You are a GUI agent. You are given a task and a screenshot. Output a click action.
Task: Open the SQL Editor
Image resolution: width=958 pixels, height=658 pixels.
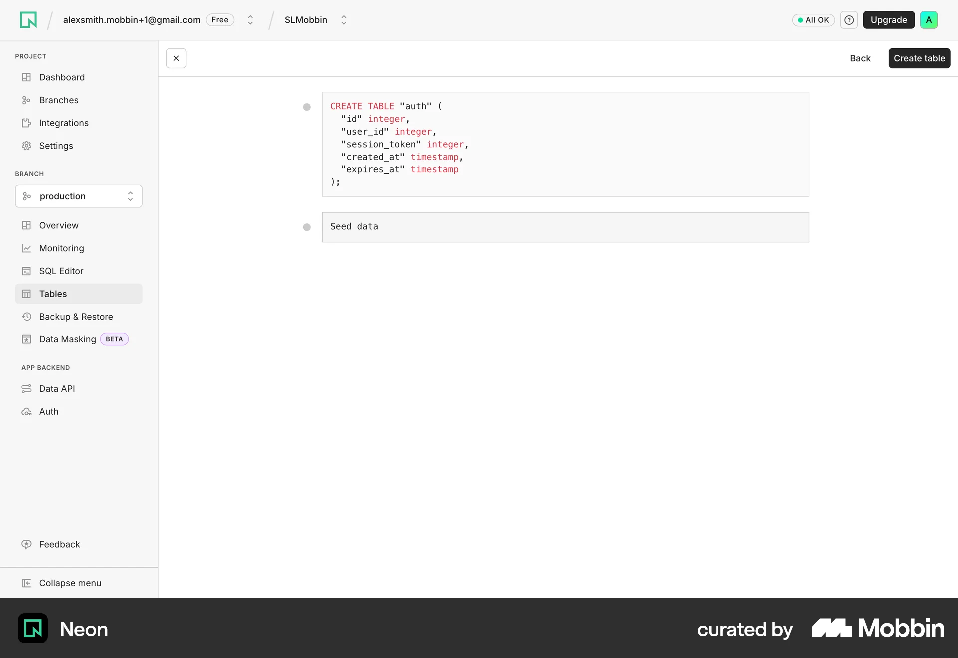click(x=79, y=271)
